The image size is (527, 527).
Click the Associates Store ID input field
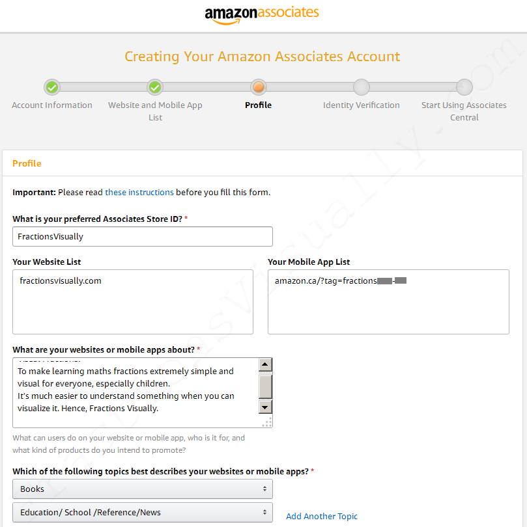(143, 237)
